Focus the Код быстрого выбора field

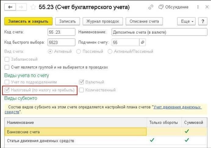(x=61, y=43)
